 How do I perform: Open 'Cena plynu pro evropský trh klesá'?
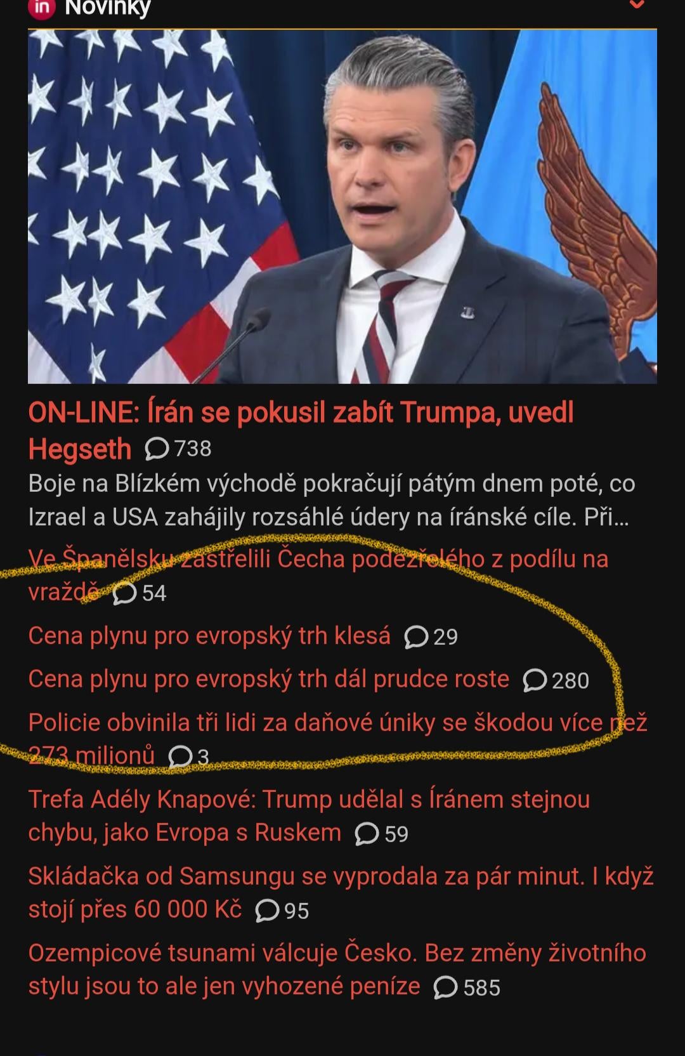209,636
